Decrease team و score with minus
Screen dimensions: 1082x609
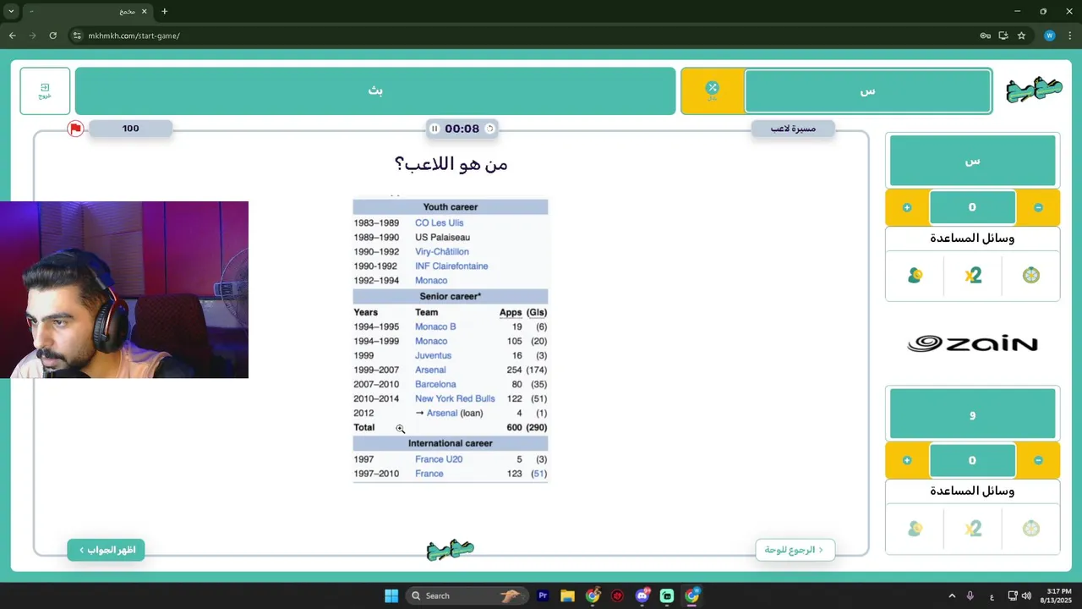[1038, 460]
